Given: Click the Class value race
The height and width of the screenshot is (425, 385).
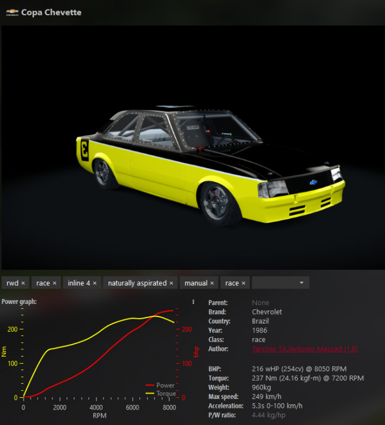Looking at the screenshot, I should pos(259,339).
